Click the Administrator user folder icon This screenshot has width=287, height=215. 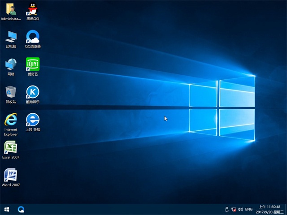(x=11, y=9)
